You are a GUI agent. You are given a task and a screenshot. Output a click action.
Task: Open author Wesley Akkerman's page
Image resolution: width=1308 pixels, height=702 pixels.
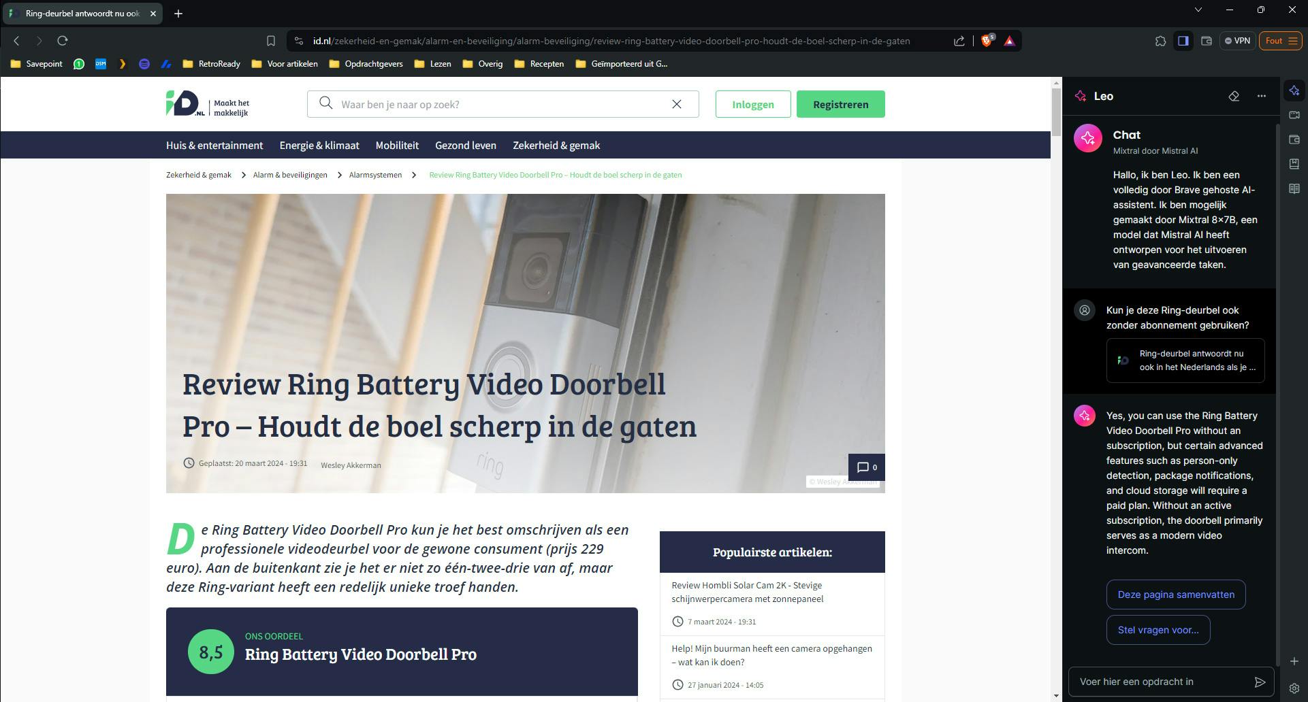pyautogui.click(x=351, y=465)
